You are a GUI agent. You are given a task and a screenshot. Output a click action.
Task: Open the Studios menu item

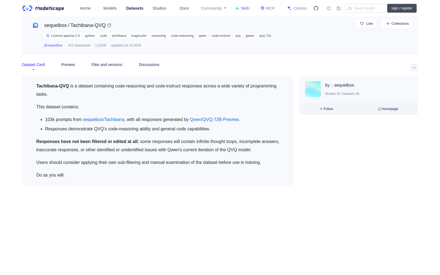pos(159,8)
